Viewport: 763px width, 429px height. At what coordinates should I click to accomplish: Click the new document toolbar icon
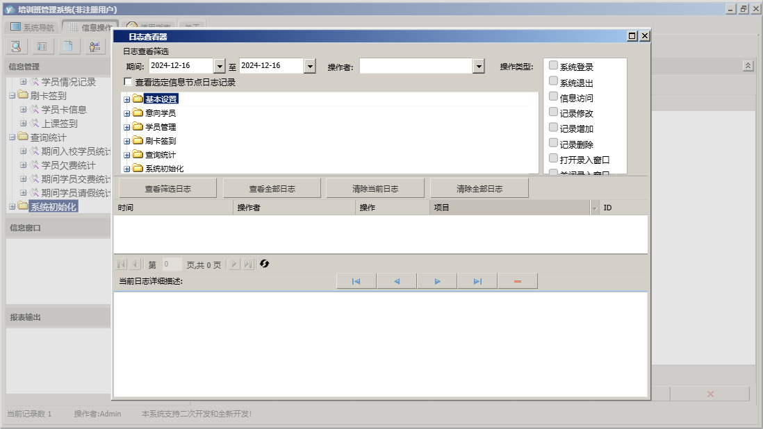[x=69, y=47]
